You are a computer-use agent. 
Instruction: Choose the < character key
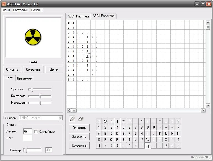coord(172,146)
